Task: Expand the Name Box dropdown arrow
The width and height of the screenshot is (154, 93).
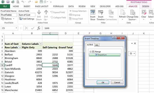Action: (16, 28)
